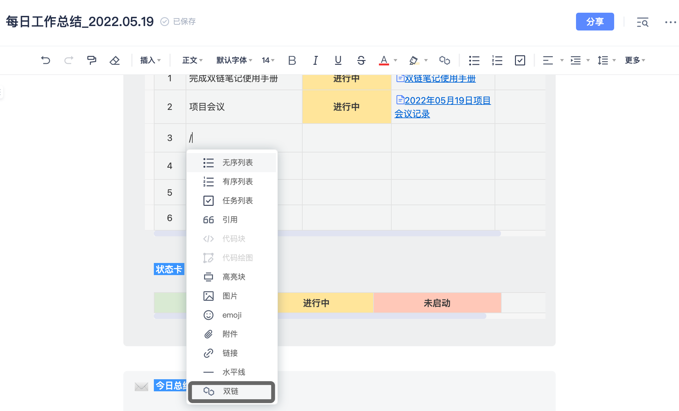Click the emoji insert option
The width and height of the screenshot is (679, 411).
click(232, 314)
